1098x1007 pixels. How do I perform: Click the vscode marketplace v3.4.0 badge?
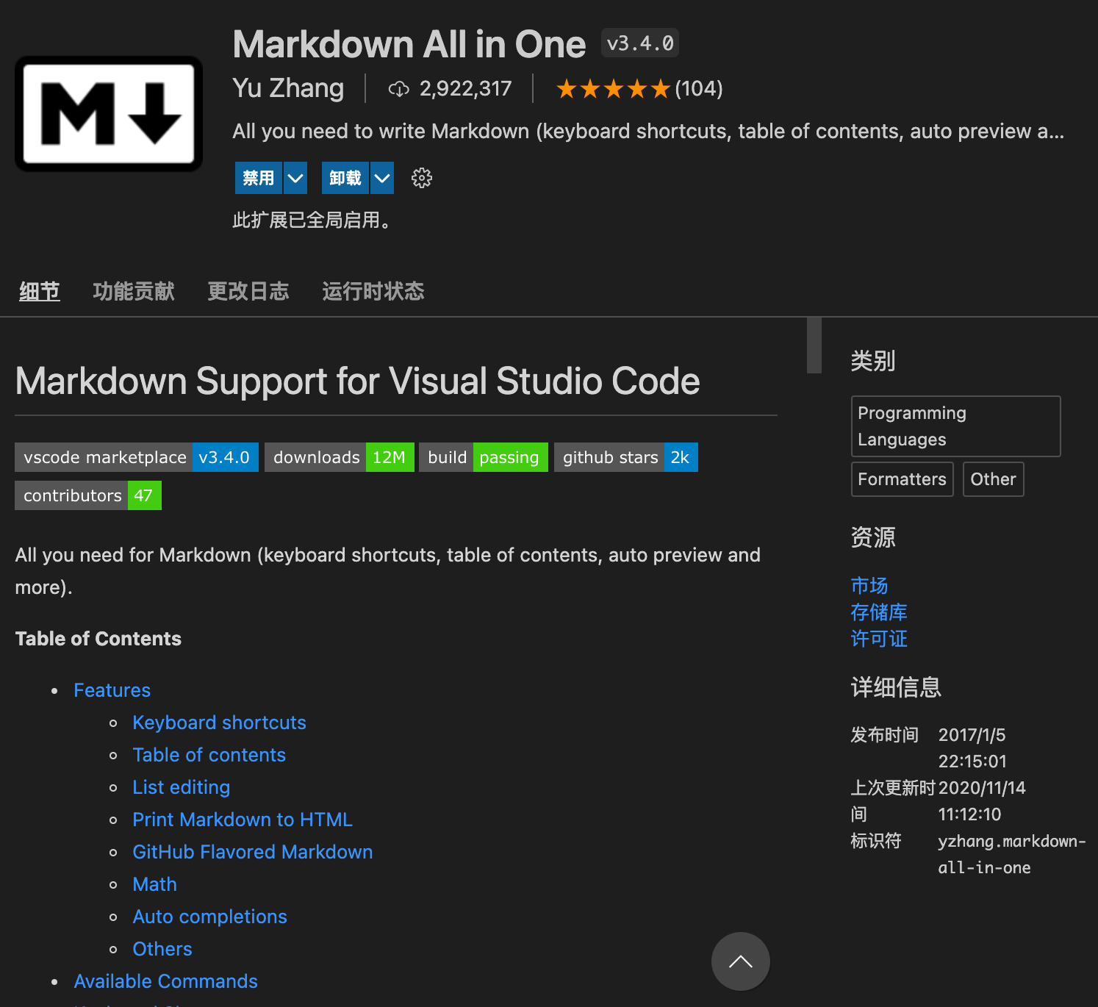(136, 456)
